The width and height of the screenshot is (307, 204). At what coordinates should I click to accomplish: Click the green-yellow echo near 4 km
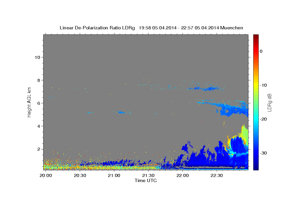(x=244, y=134)
